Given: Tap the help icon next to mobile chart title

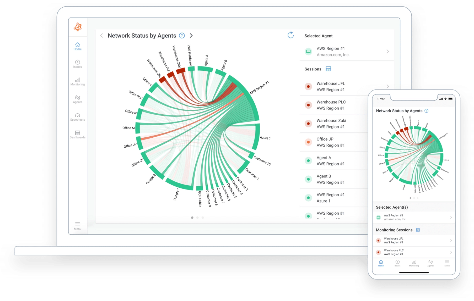Looking at the screenshot, I should (427, 111).
